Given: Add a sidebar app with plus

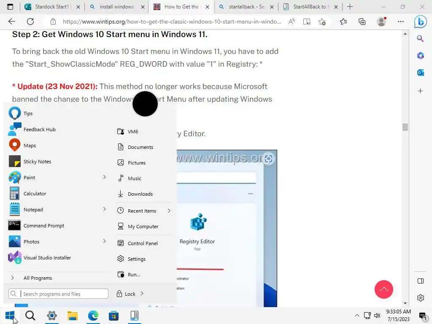Looking at the screenshot, I should 421,91.
